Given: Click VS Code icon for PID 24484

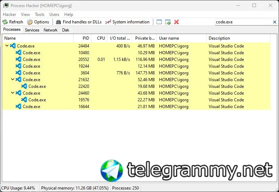Looking at the screenshot, I should click(13, 46).
